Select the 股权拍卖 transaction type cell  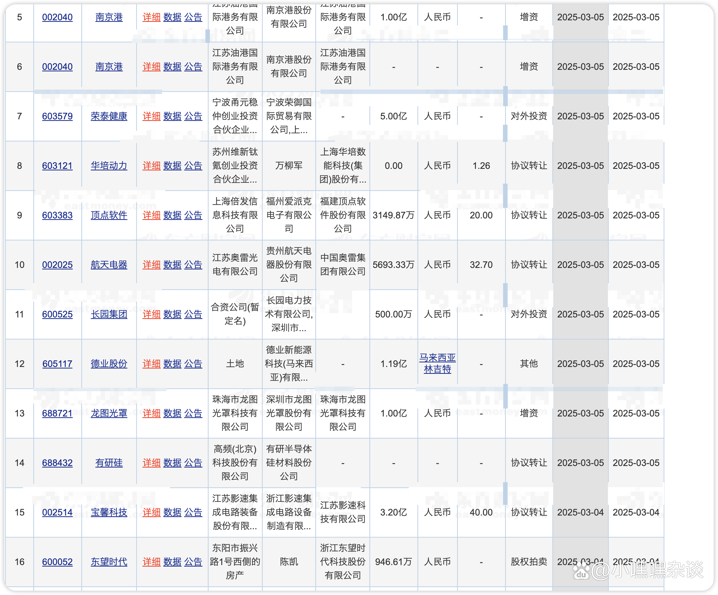[529, 562]
